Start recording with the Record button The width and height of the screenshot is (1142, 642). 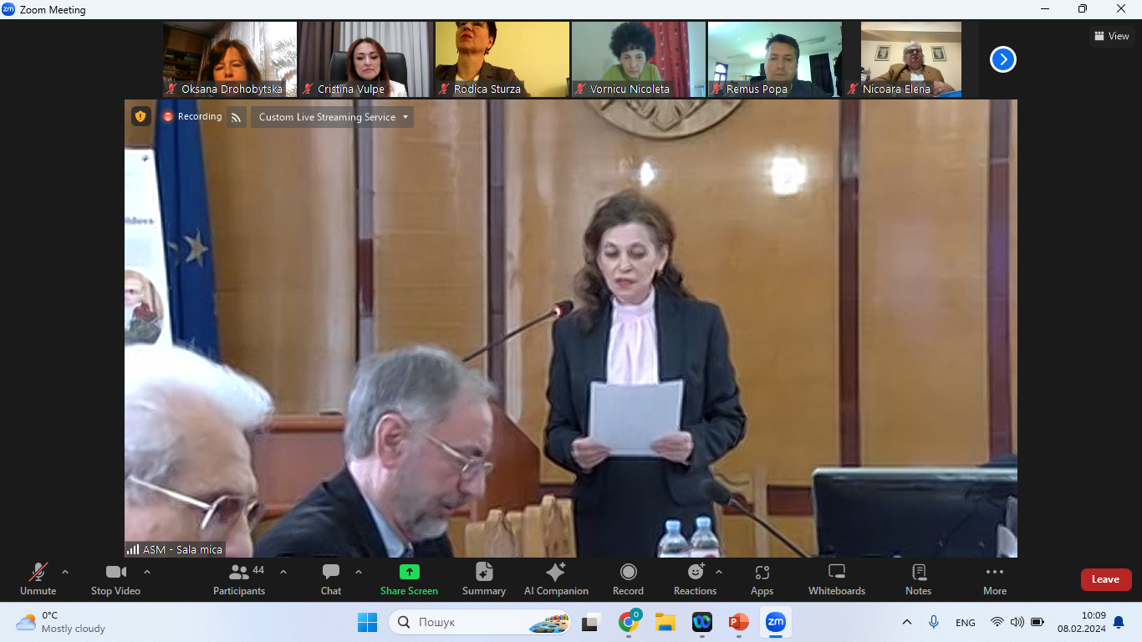click(628, 579)
